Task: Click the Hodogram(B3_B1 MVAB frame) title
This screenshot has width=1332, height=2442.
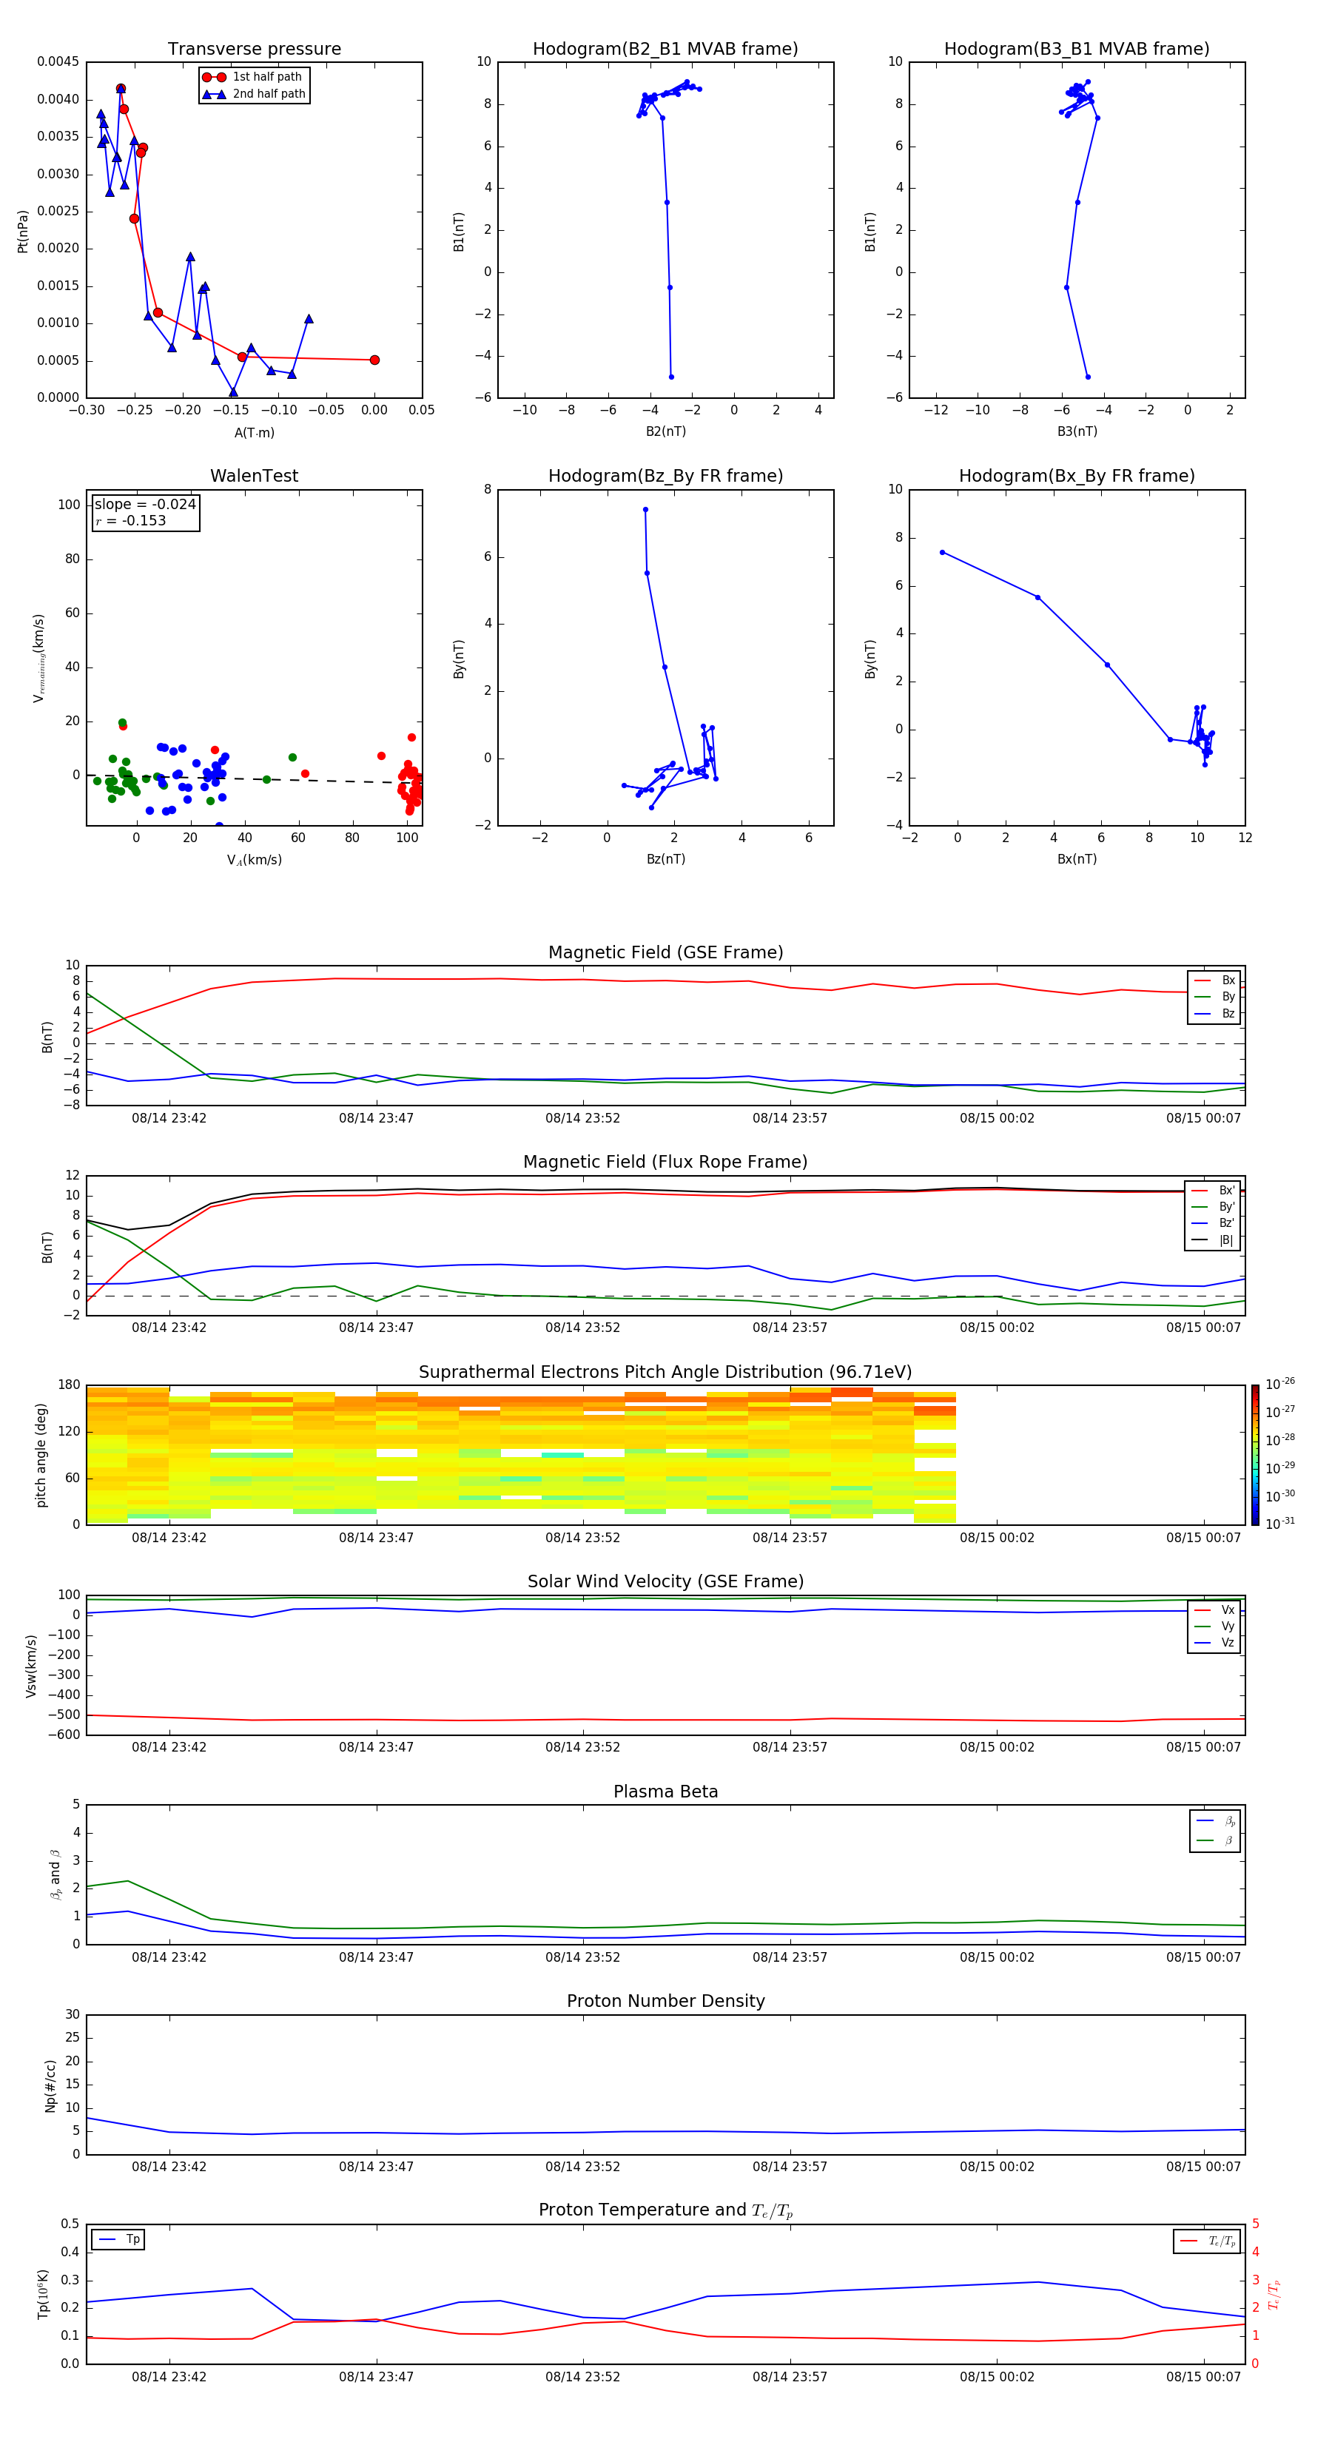Action: click(1077, 50)
